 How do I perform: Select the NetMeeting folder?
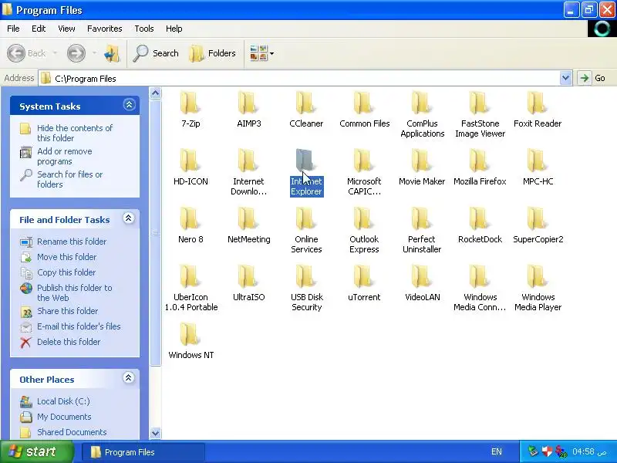pyautogui.click(x=248, y=225)
